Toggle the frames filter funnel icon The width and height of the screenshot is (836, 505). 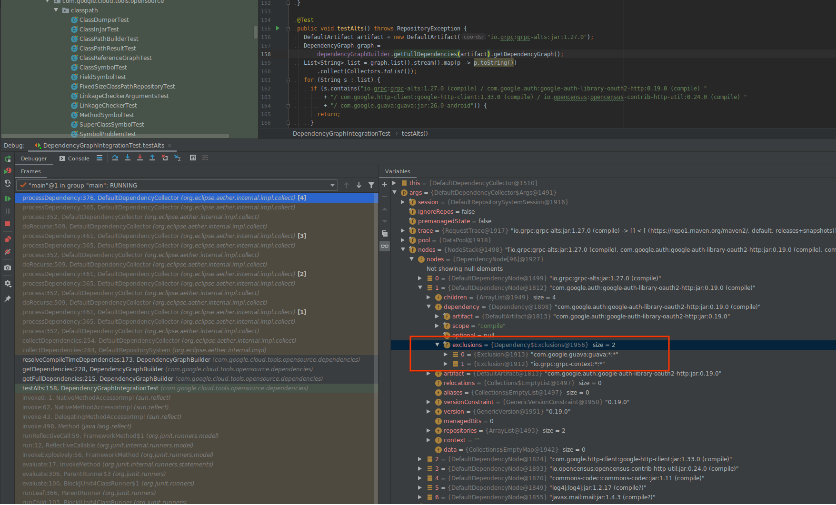tap(371, 185)
